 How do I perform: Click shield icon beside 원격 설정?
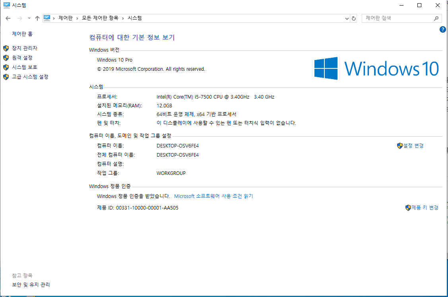6,58
